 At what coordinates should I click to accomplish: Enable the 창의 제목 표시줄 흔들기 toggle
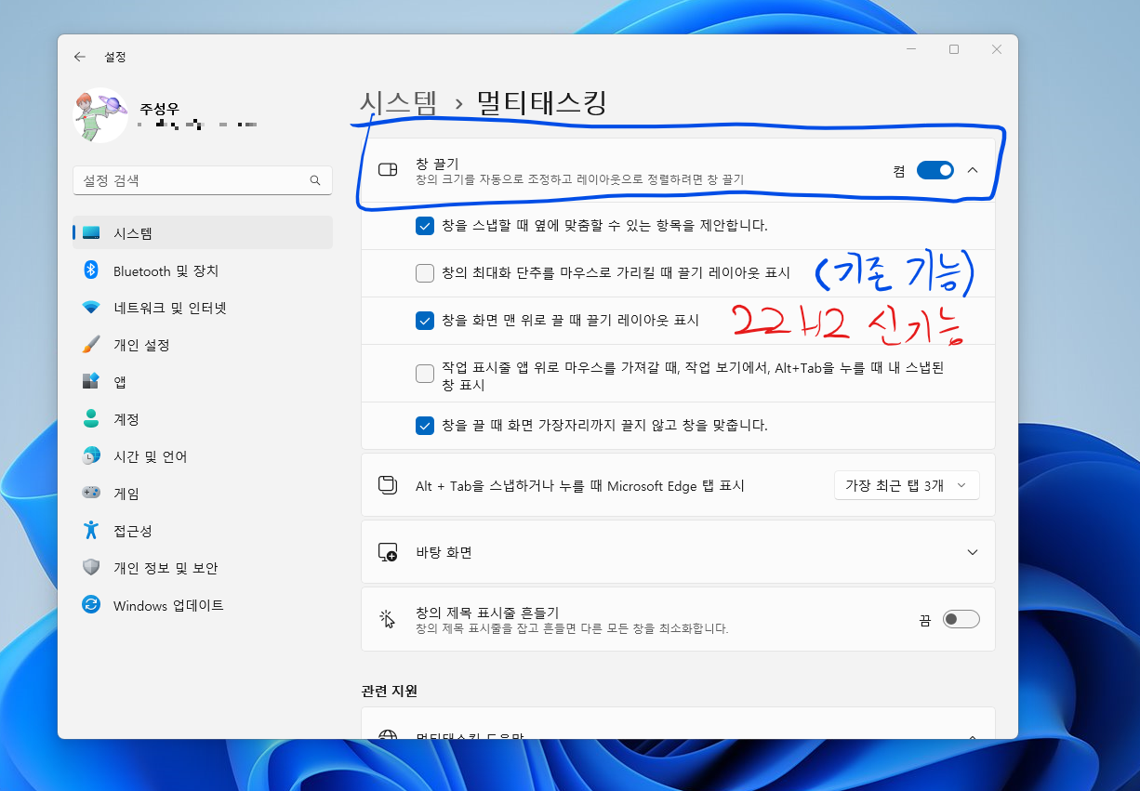(x=961, y=619)
